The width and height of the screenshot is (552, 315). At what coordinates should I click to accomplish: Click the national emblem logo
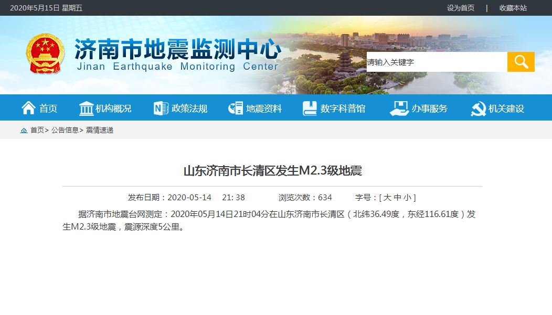[45, 54]
